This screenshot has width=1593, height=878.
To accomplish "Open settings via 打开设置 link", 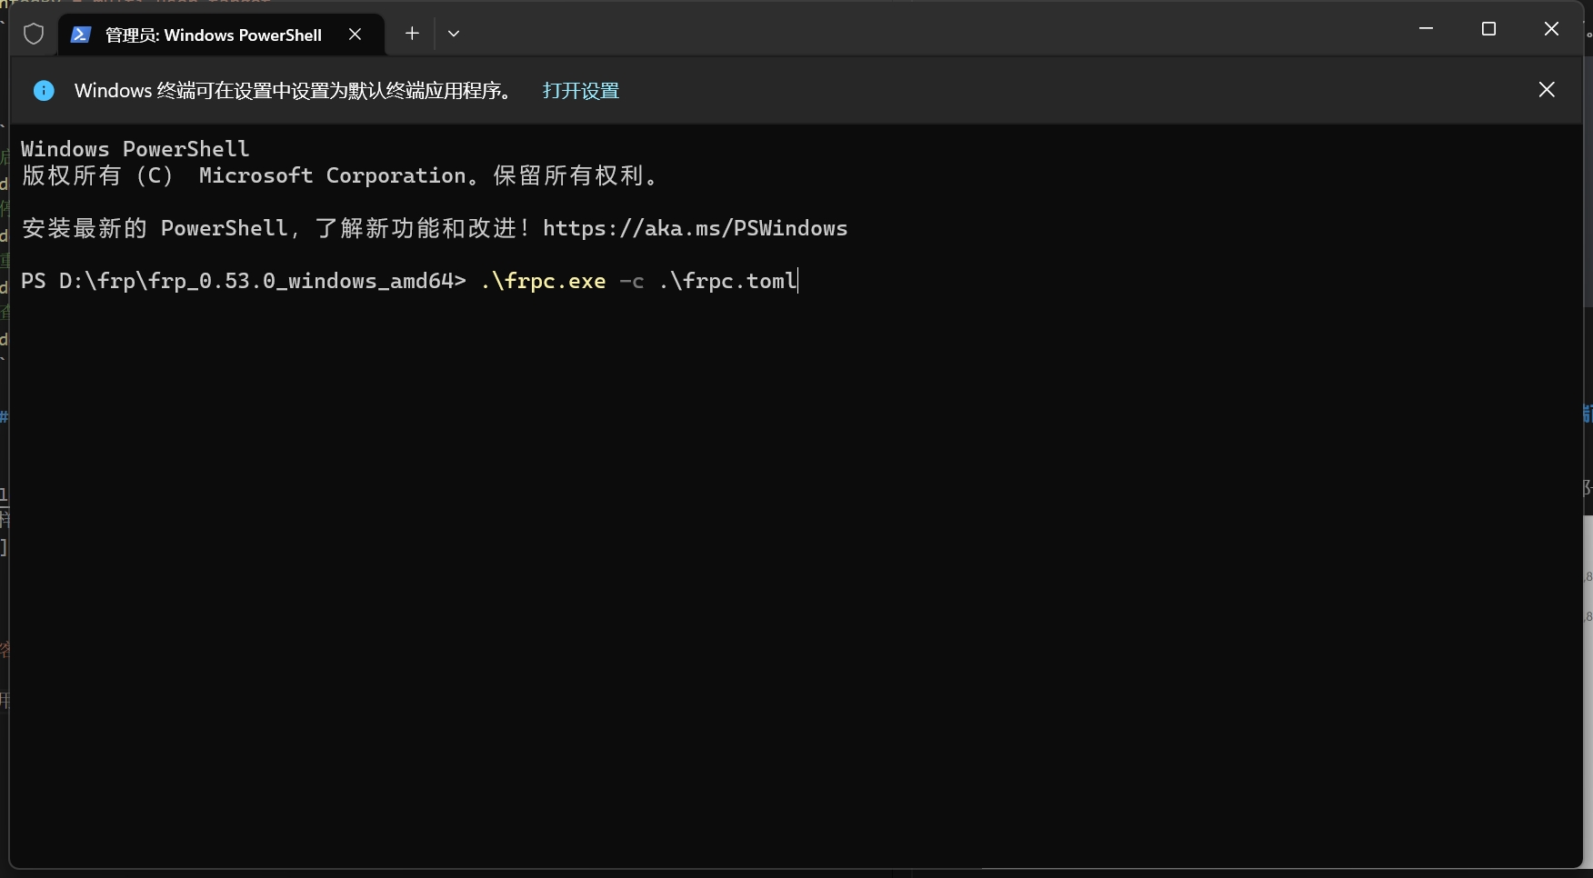I will tap(581, 91).
